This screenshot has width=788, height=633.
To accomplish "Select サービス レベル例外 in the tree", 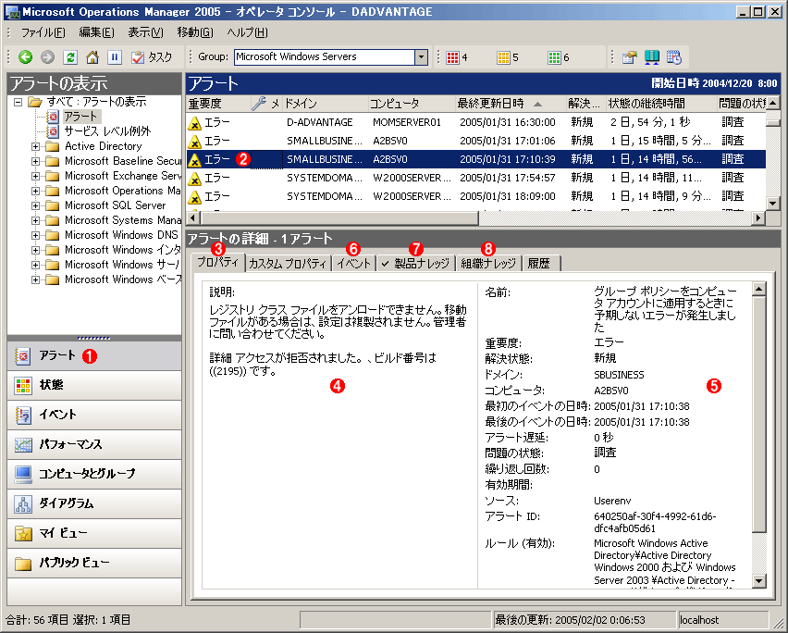I will pos(107,131).
